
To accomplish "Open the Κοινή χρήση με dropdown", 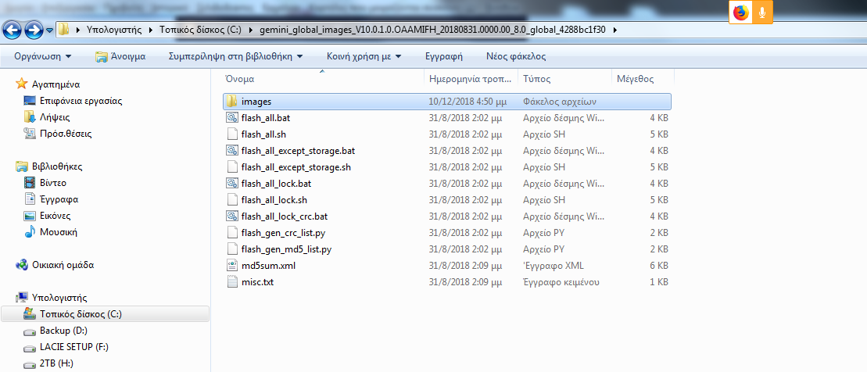I will tap(364, 56).
